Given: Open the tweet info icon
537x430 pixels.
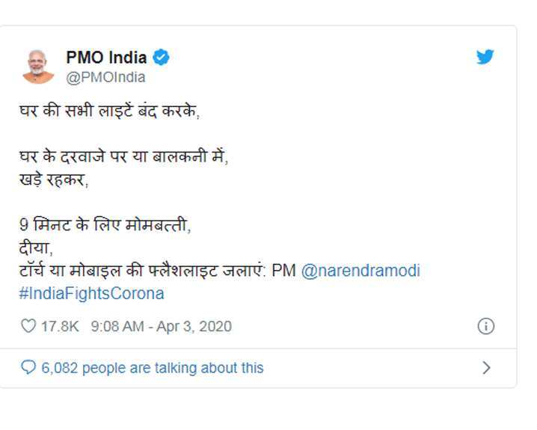Looking at the screenshot, I should 485,326.
